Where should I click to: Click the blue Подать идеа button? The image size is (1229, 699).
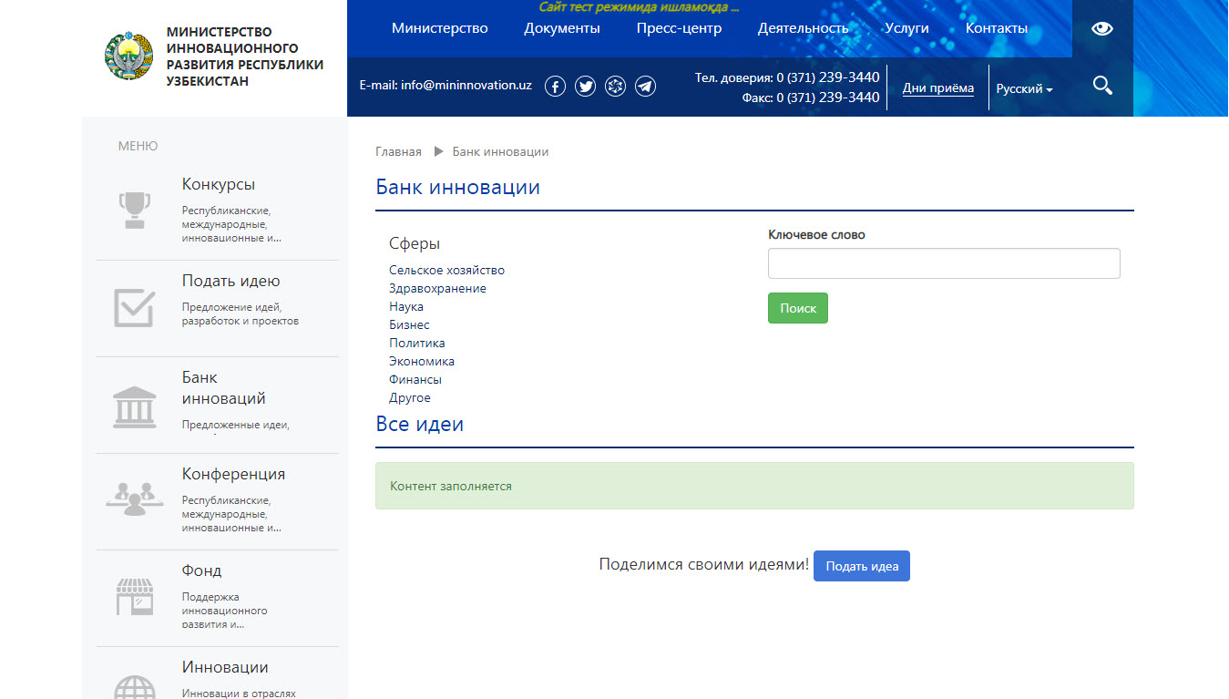click(x=861, y=566)
